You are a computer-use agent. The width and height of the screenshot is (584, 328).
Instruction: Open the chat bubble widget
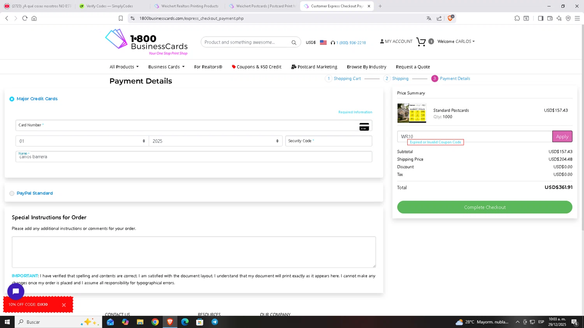tap(16, 291)
